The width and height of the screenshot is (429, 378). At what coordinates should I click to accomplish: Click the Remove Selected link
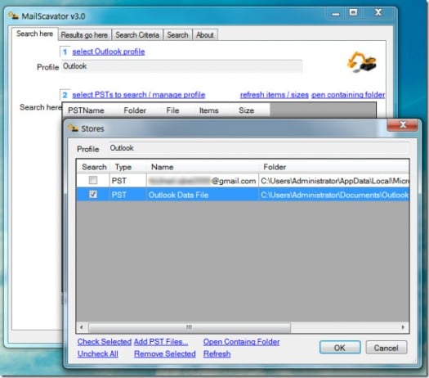[165, 354]
